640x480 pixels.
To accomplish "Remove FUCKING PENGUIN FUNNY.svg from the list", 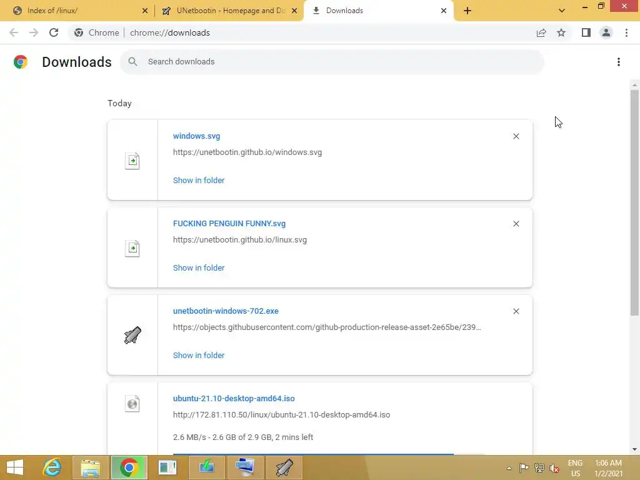I will click(x=516, y=224).
